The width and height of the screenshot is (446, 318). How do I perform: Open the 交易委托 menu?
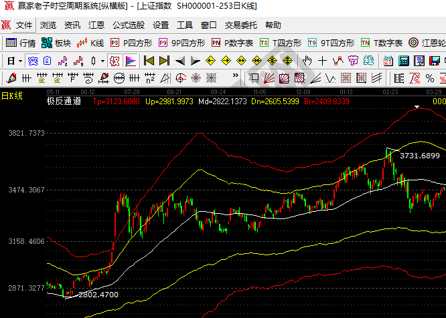click(240, 25)
